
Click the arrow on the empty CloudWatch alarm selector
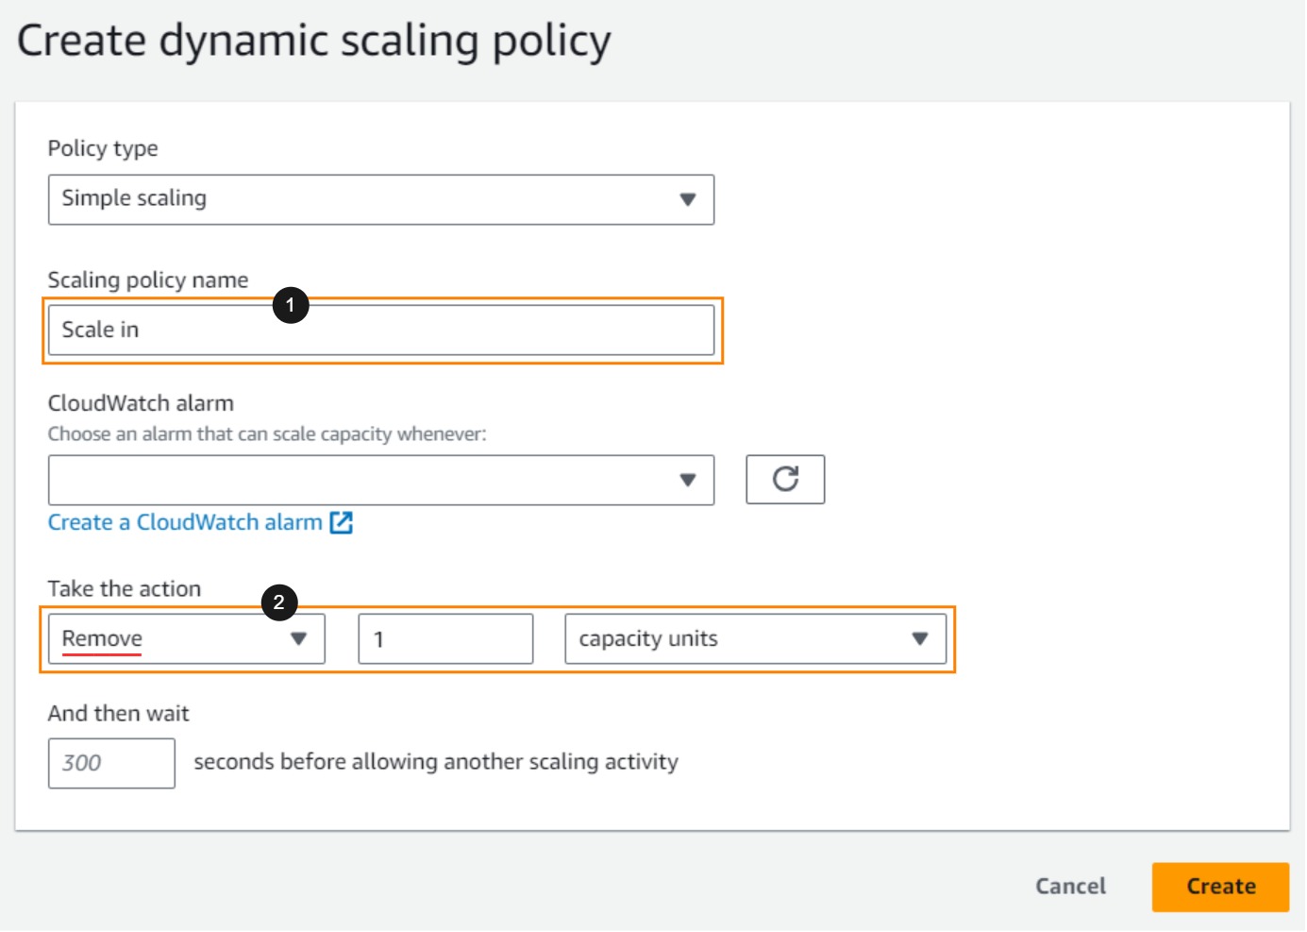[x=688, y=480]
